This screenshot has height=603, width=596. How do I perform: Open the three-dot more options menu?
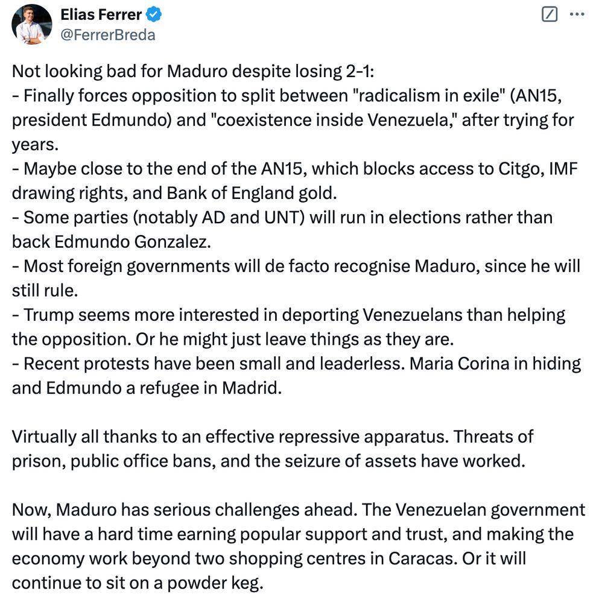click(577, 15)
